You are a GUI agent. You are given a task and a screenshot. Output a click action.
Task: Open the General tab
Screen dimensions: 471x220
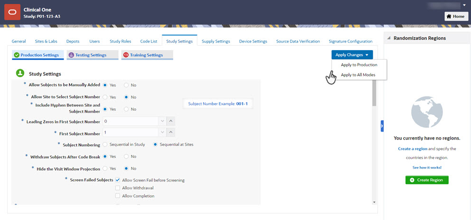pyautogui.click(x=19, y=41)
